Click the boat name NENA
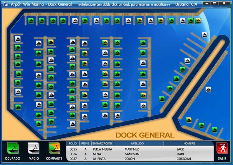The width and height of the screenshot is (233, 165). (x=97, y=154)
